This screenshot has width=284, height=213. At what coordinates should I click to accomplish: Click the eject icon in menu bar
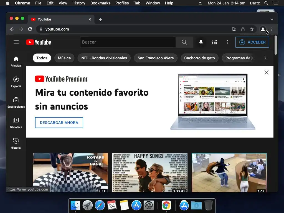200,3
